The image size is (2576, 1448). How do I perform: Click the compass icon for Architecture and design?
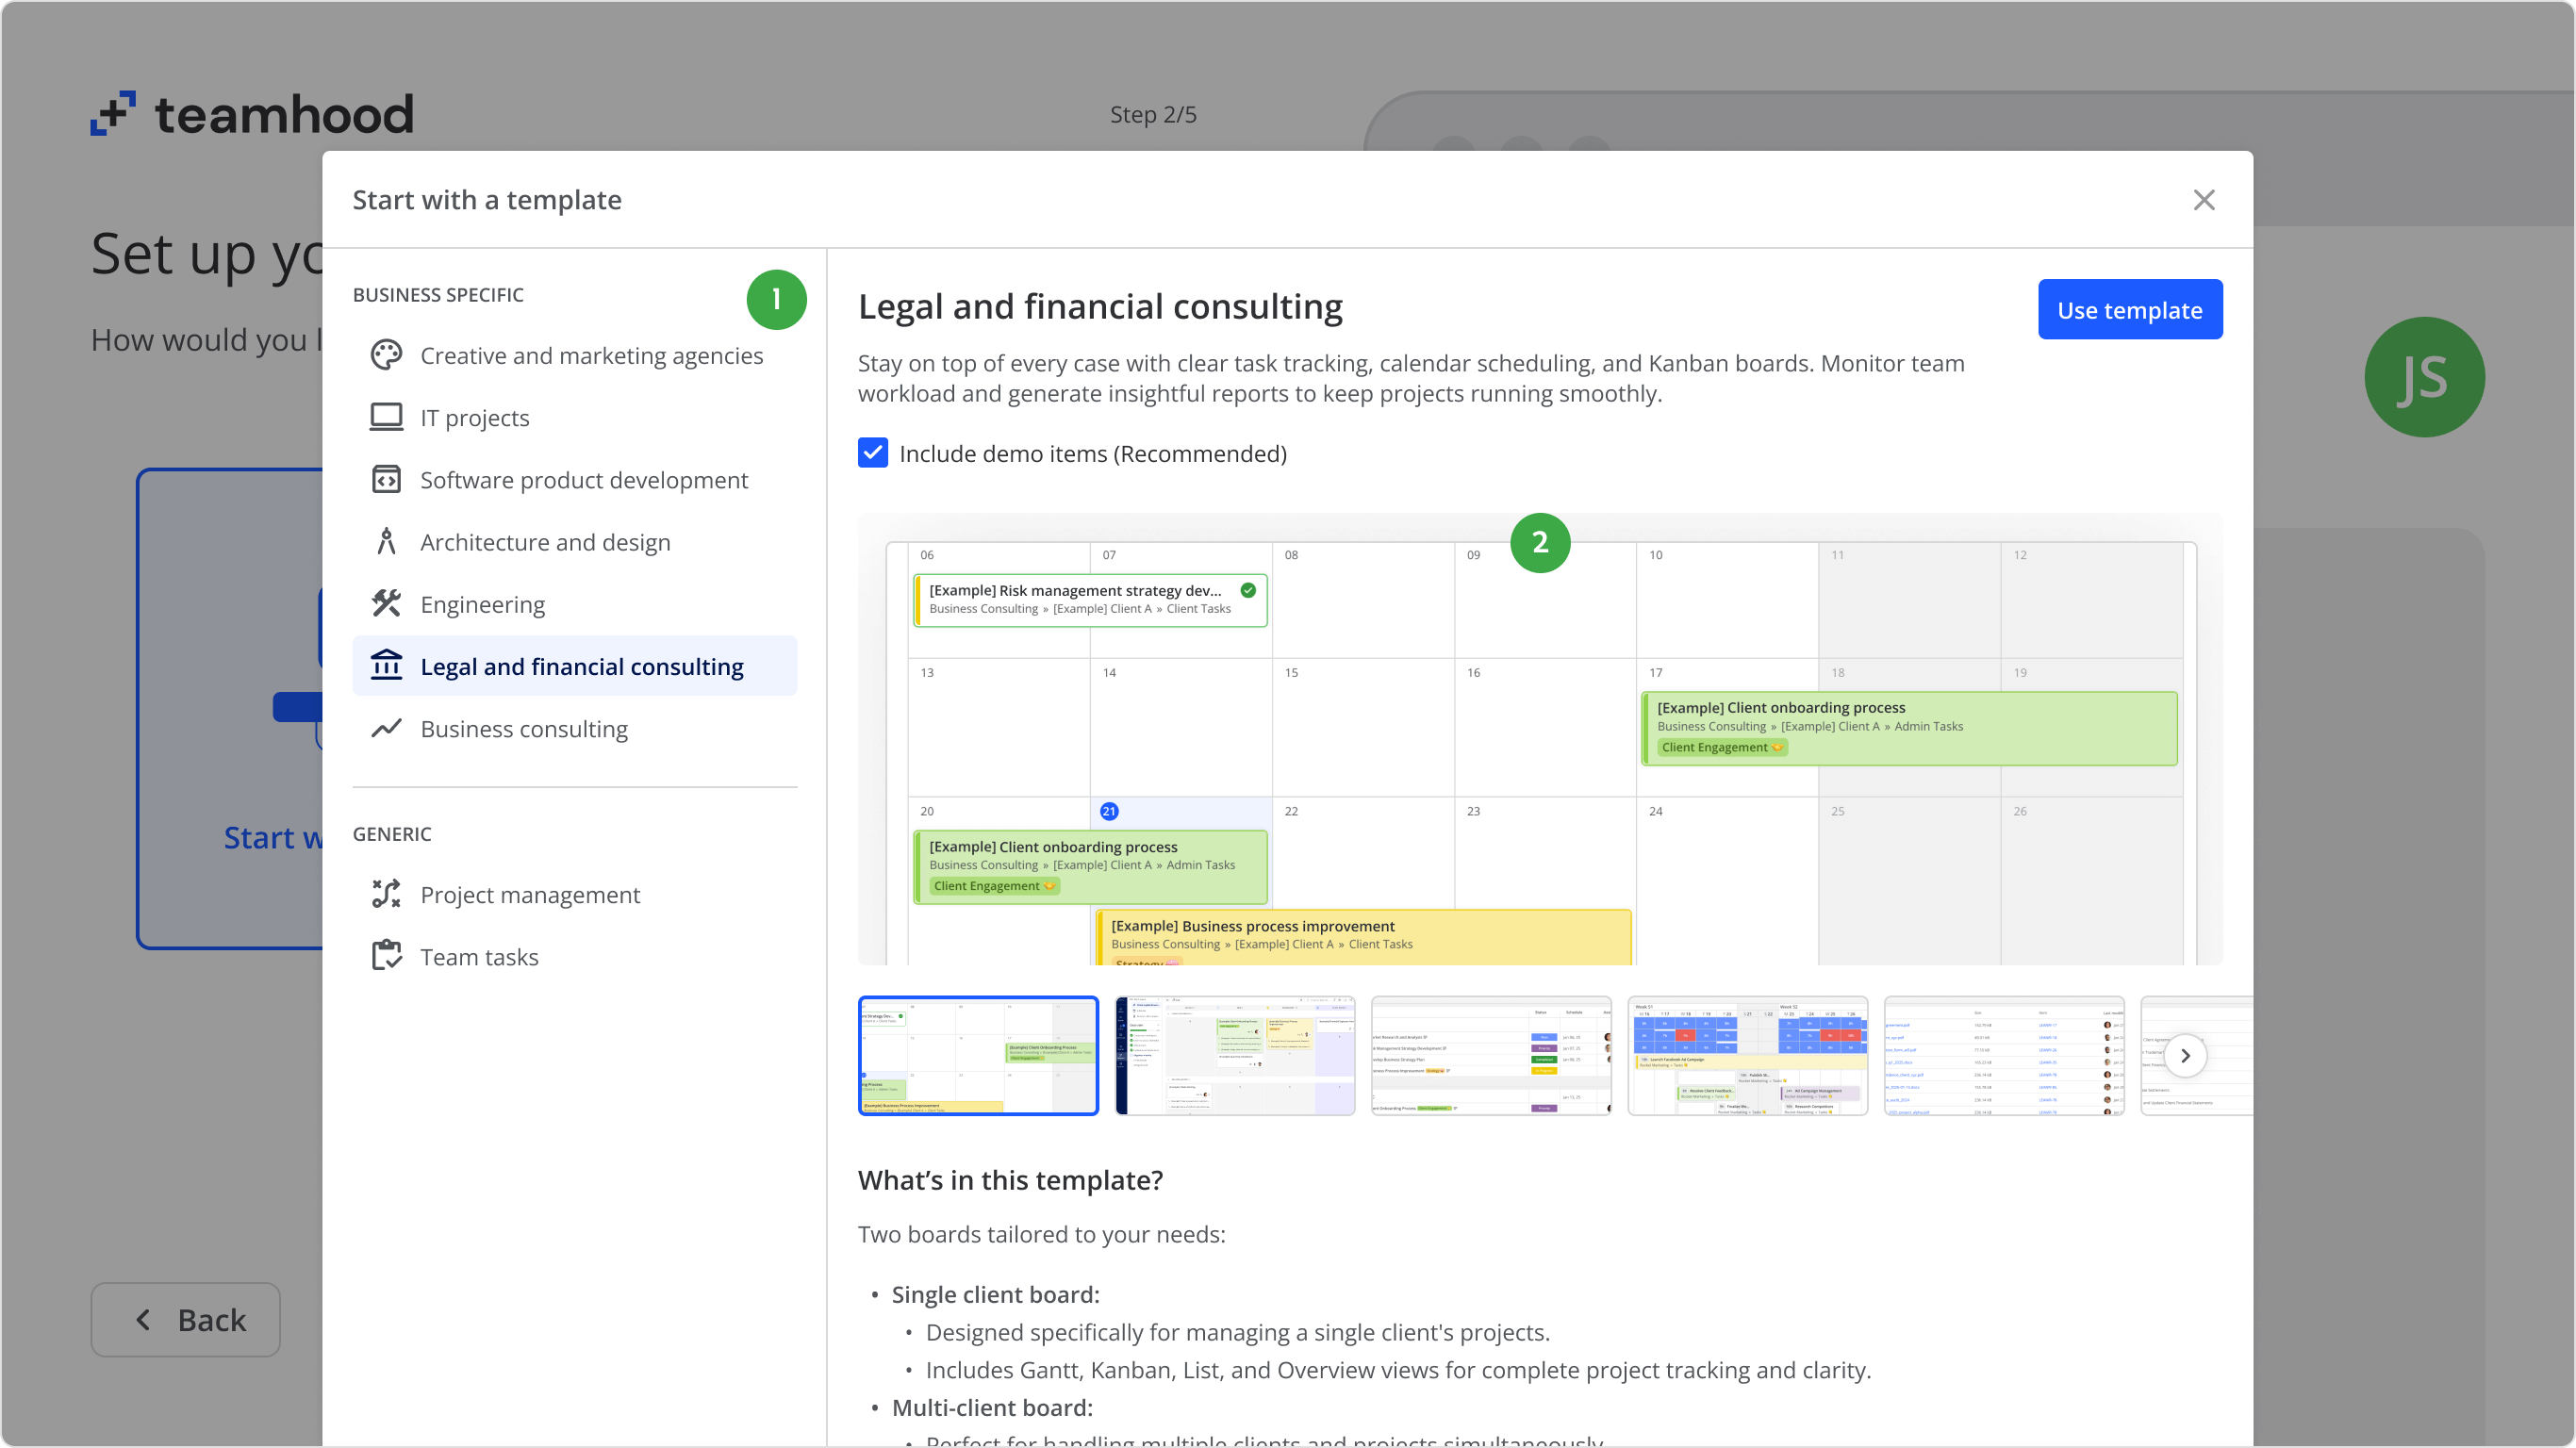point(386,542)
